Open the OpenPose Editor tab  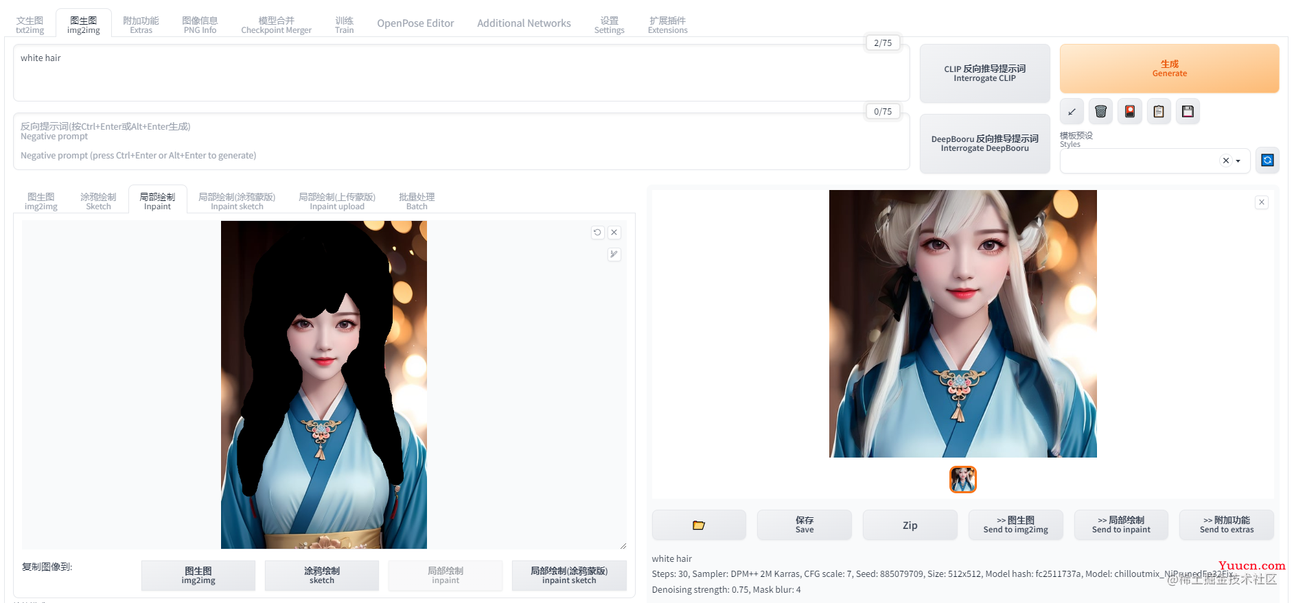[x=415, y=23]
